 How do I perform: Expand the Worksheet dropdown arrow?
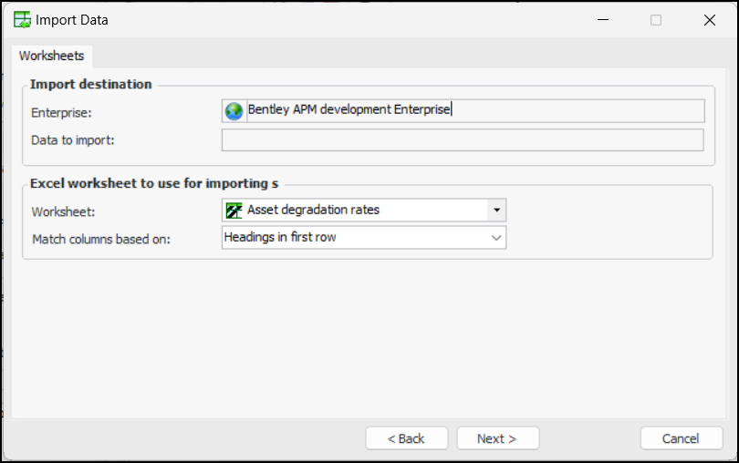click(x=496, y=210)
